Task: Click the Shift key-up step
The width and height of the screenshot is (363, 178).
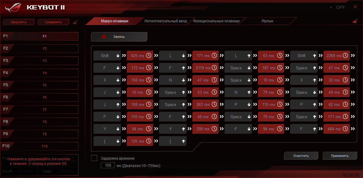Action: 304,56
